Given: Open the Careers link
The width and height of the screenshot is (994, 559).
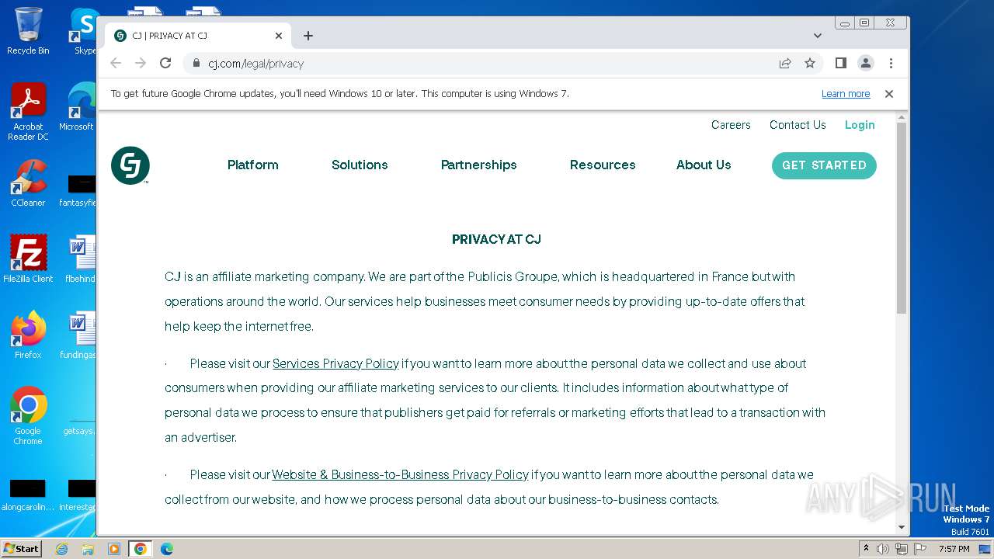Looking at the screenshot, I should (x=731, y=125).
